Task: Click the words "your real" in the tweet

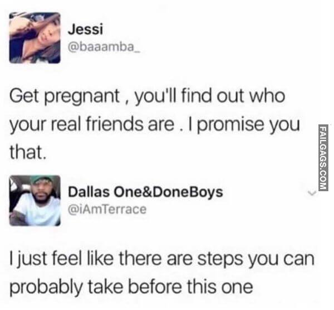Action: point(46,125)
